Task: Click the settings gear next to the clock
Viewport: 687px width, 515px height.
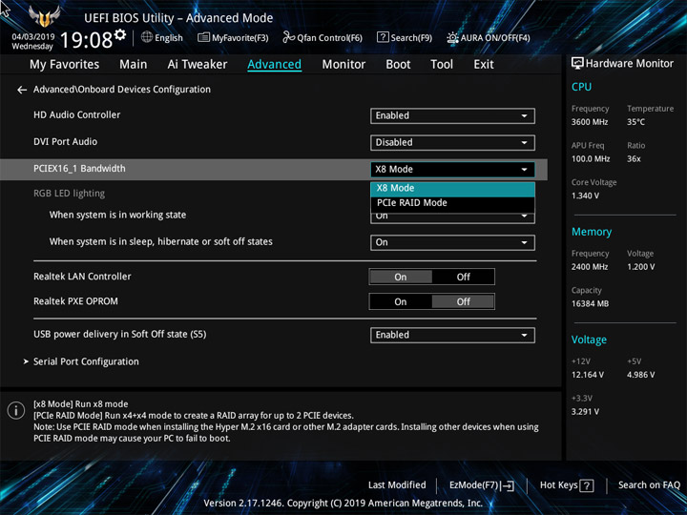Action: click(120, 35)
